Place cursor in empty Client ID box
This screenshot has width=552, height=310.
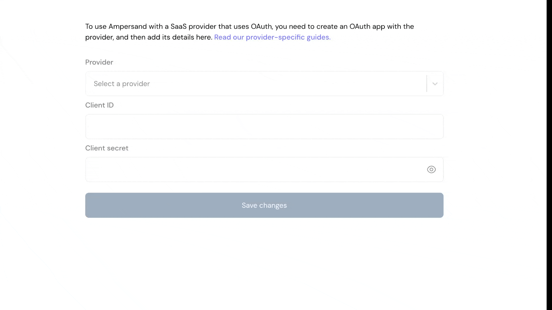click(x=264, y=127)
